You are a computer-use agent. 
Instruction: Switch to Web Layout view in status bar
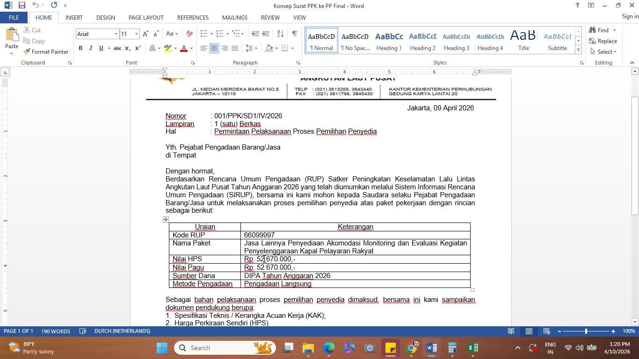(546, 331)
